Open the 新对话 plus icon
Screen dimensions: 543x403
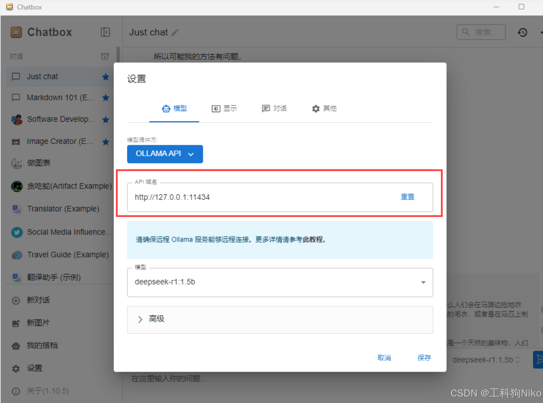(16, 301)
